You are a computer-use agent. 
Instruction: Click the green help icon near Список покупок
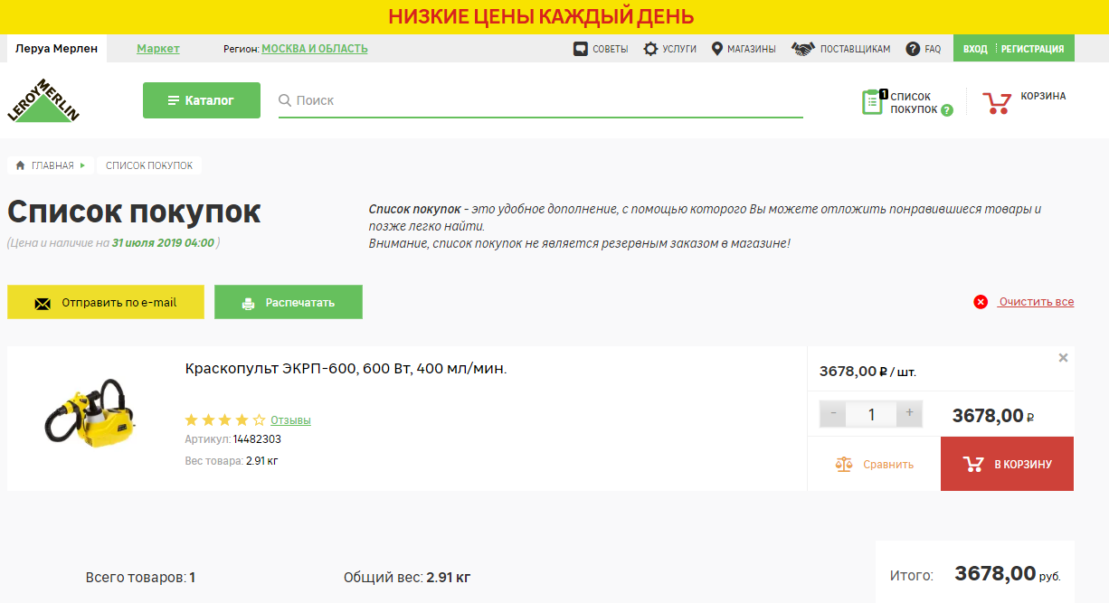(x=947, y=110)
